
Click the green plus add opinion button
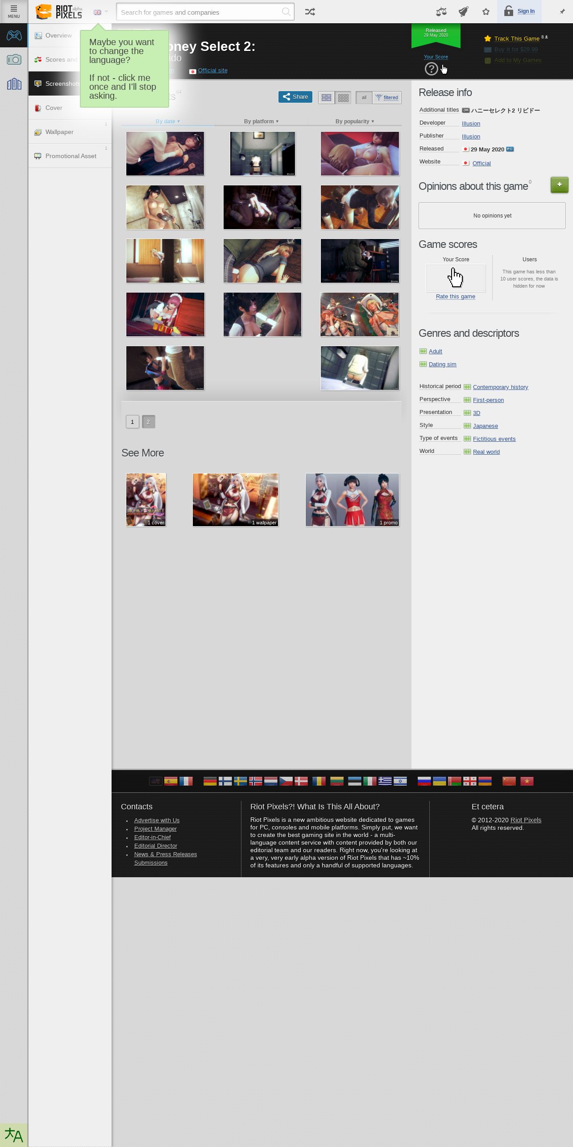click(x=559, y=184)
